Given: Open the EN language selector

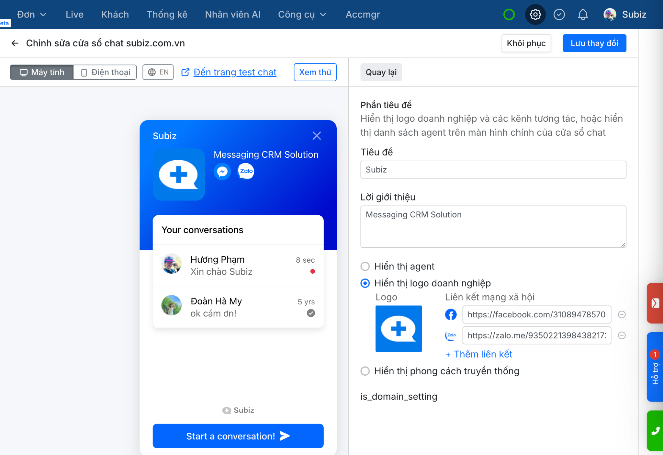Looking at the screenshot, I should (x=158, y=72).
